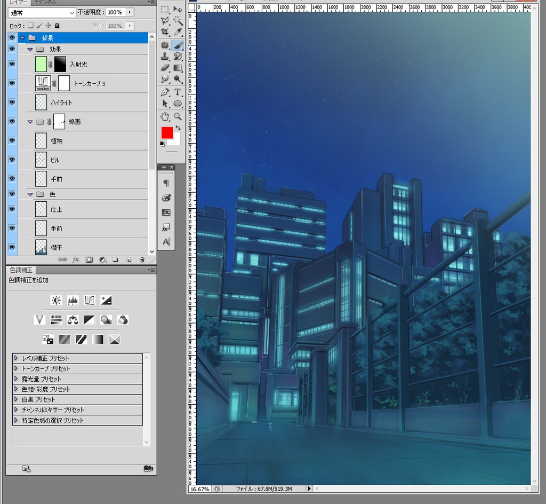Image resolution: width=546 pixels, height=504 pixels.
Task: Select the Gradient tool
Action: (x=179, y=67)
